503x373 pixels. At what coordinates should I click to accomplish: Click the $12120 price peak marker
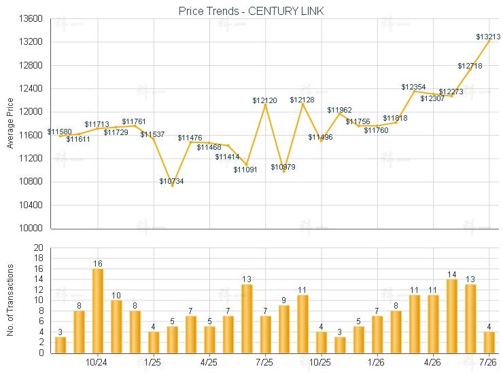pos(265,104)
